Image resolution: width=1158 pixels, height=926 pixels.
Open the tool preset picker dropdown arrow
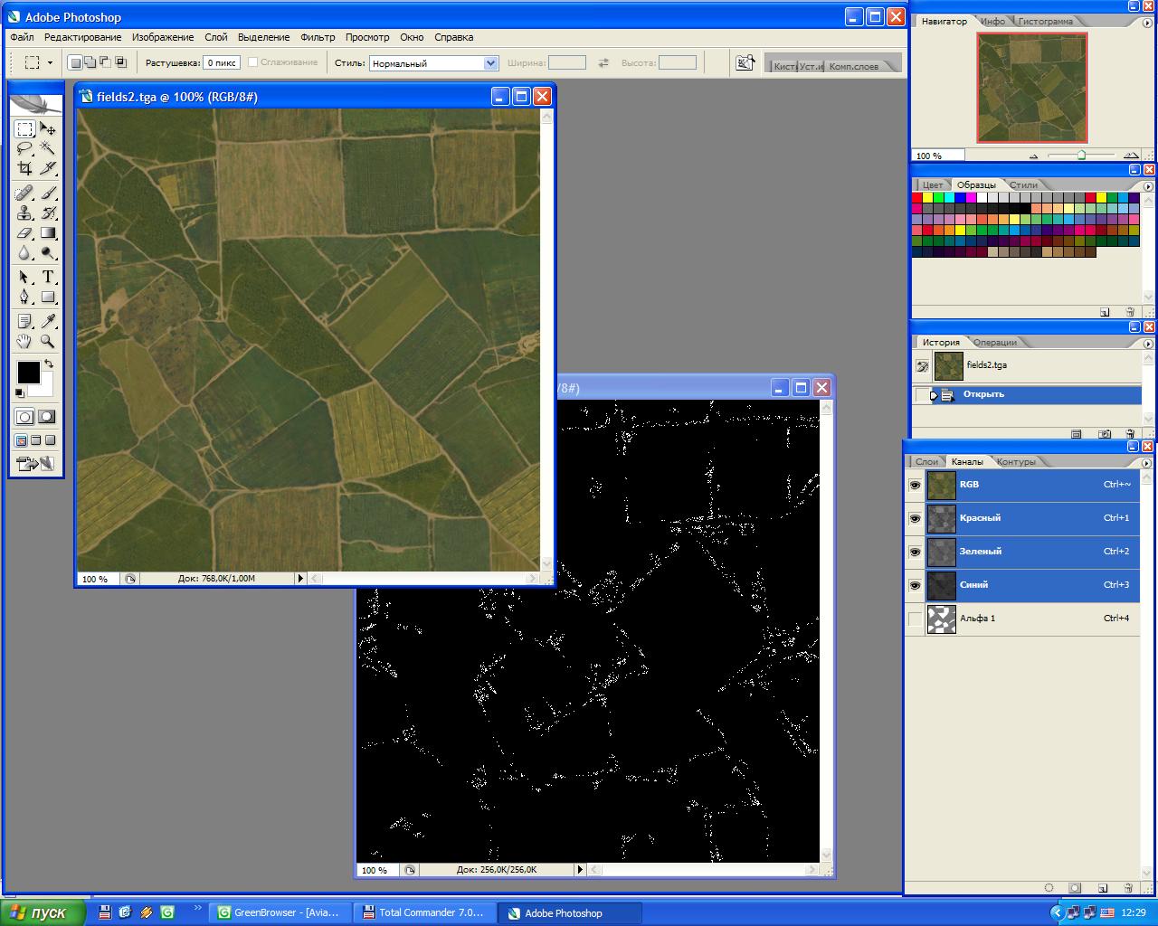(50, 63)
